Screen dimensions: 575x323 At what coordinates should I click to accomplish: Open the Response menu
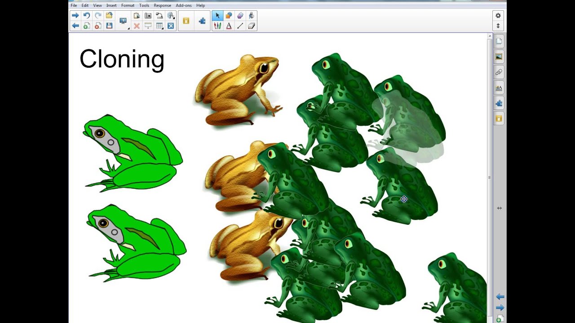click(162, 5)
